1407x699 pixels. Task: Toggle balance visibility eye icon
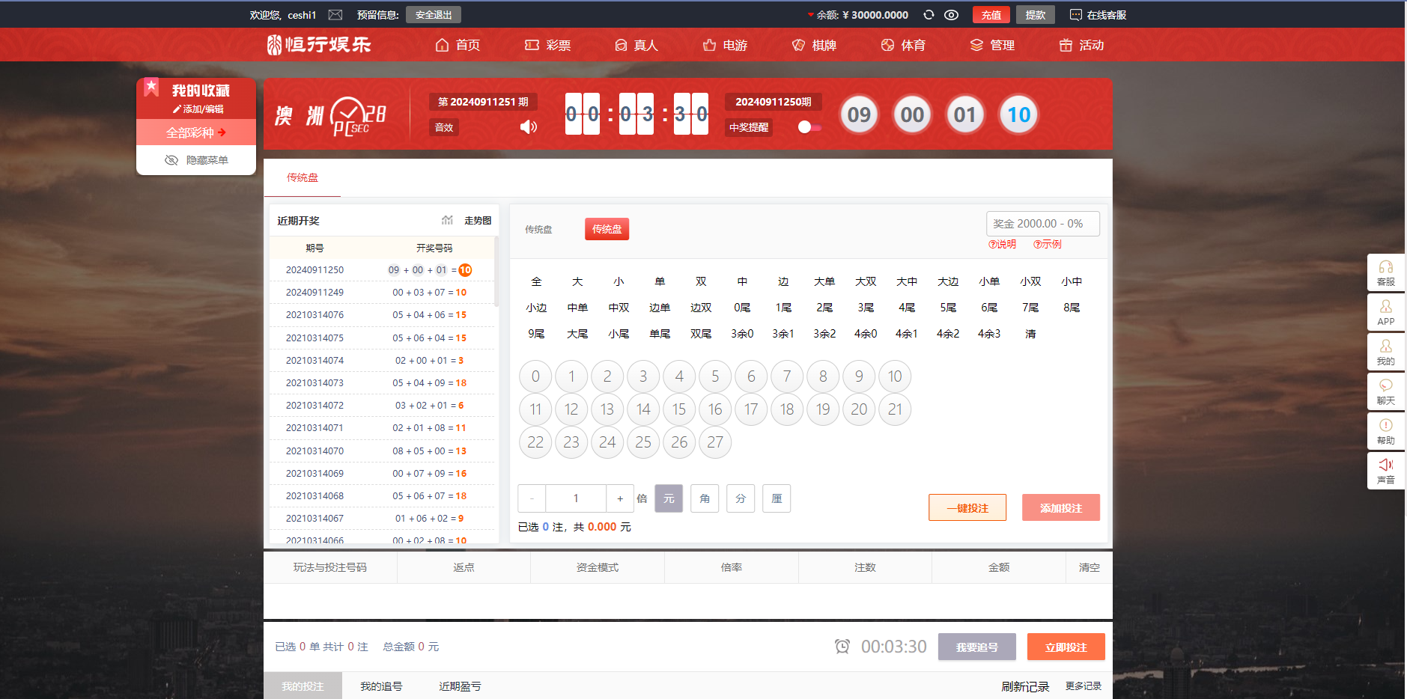[x=951, y=15]
